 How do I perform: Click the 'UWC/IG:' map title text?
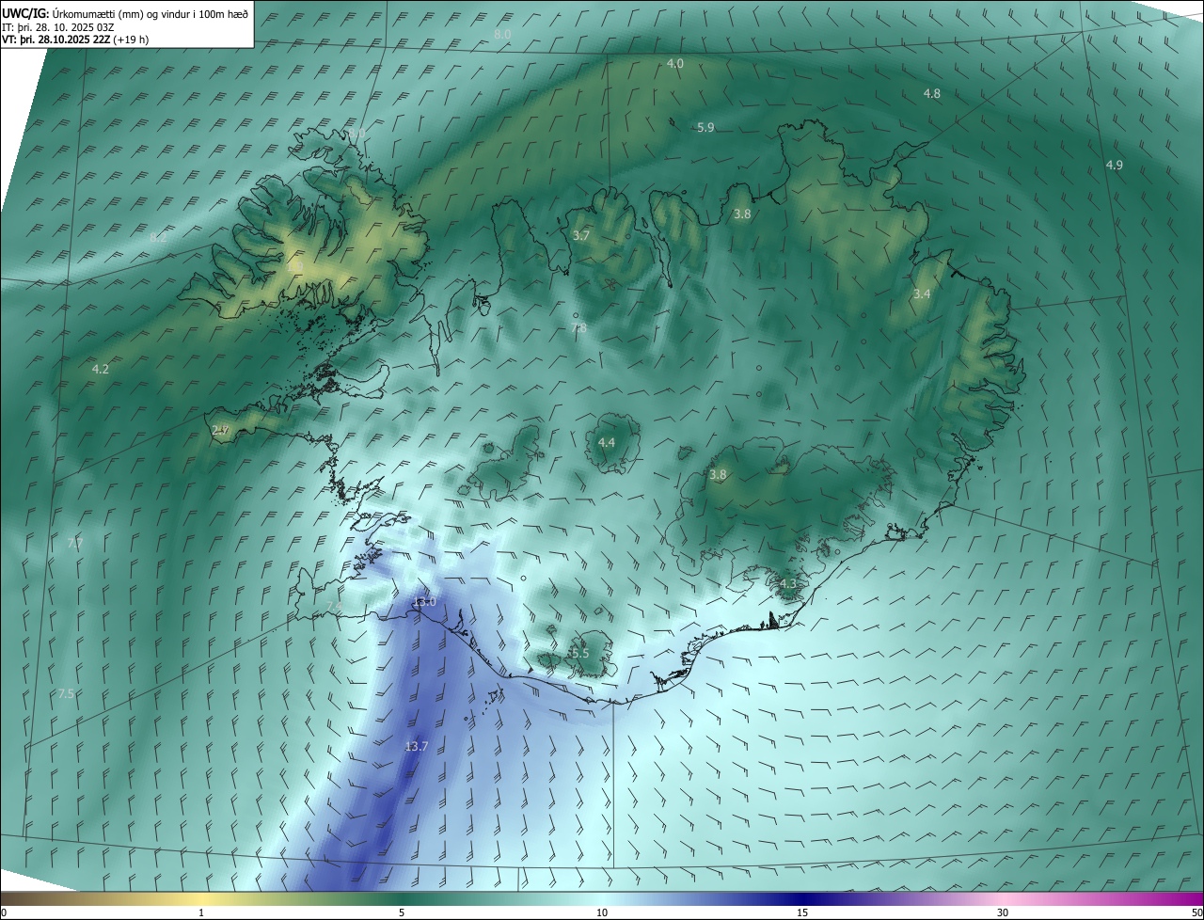25,13
